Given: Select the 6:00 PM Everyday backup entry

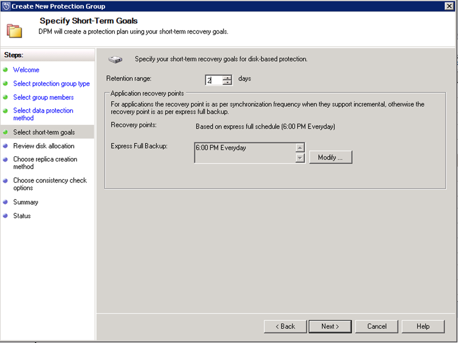Looking at the screenshot, I should coord(221,148).
